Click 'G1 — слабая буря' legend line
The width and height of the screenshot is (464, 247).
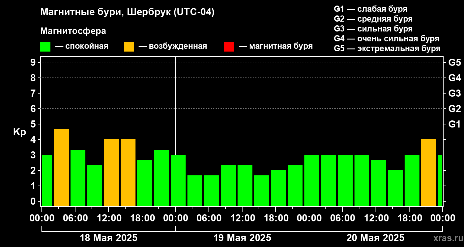(x=371, y=9)
